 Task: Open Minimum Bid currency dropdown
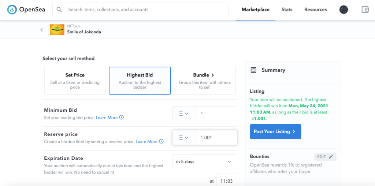184,114
